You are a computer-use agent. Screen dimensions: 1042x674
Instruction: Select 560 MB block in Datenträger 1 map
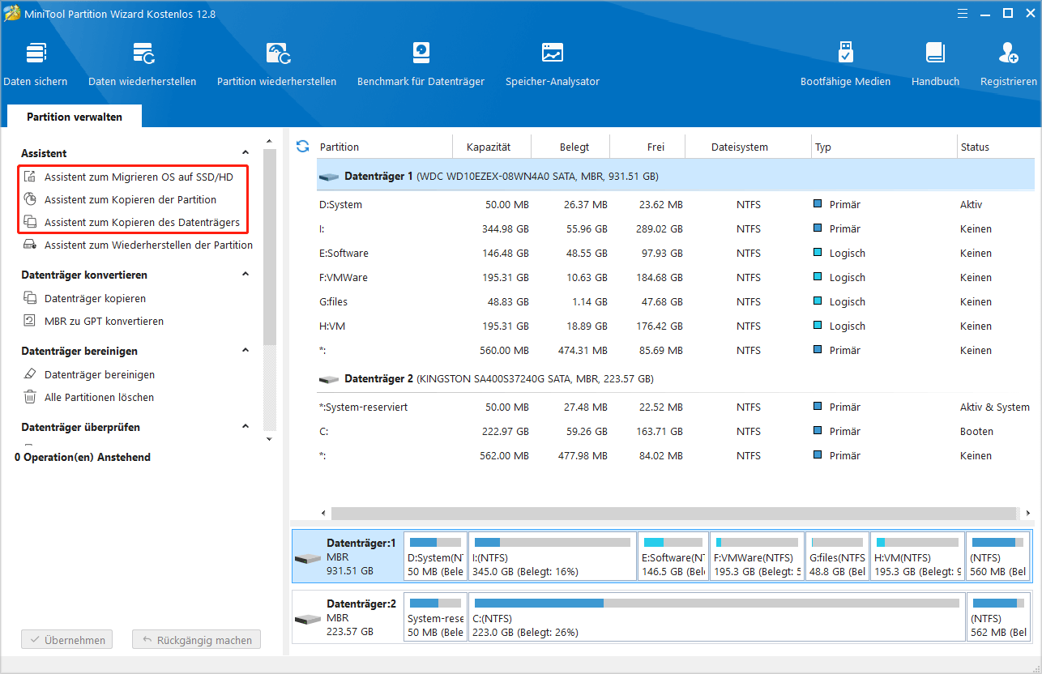(x=999, y=557)
